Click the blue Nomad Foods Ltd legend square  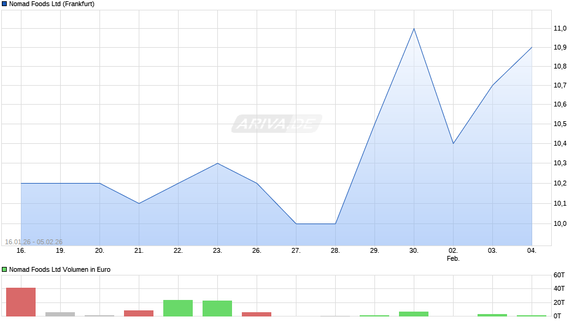(x=4, y=4)
